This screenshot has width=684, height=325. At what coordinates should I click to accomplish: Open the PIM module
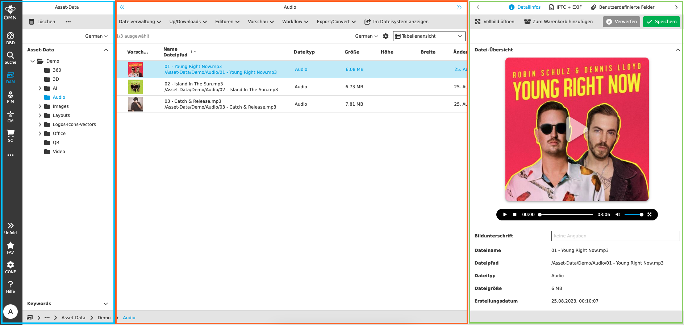click(11, 97)
